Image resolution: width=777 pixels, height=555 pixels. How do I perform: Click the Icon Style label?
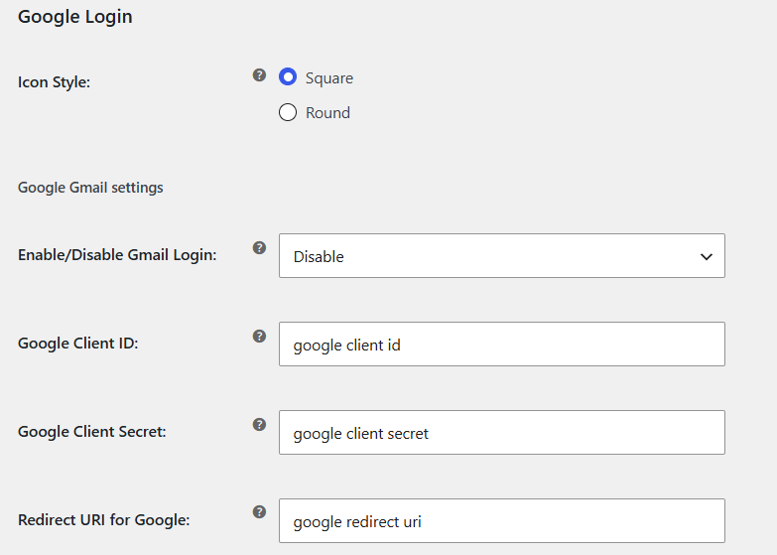click(x=54, y=81)
